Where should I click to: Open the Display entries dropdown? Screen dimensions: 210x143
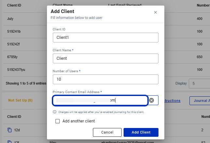click(x=199, y=84)
